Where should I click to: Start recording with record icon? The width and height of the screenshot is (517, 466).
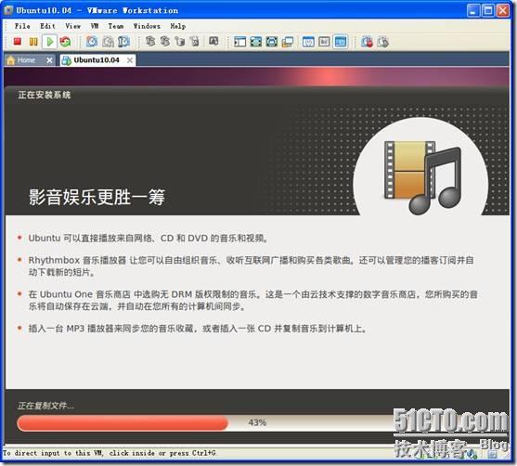point(367,42)
